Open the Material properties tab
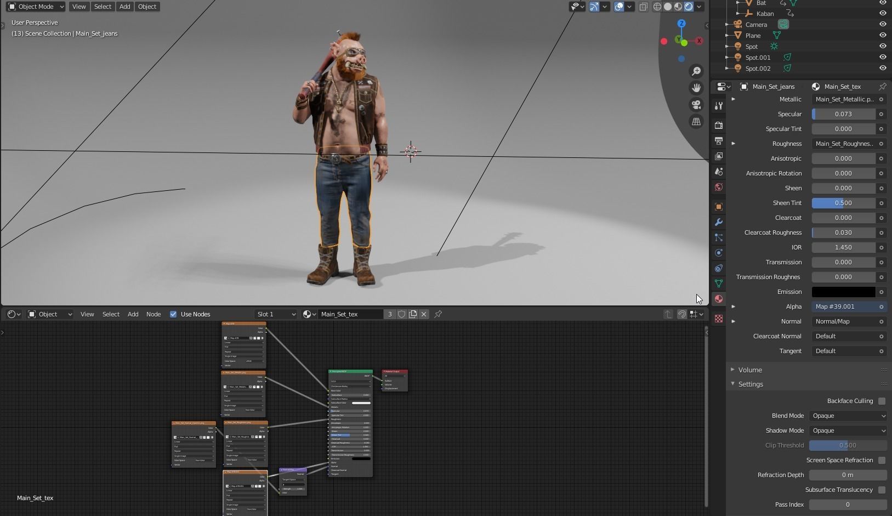 coord(719,299)
